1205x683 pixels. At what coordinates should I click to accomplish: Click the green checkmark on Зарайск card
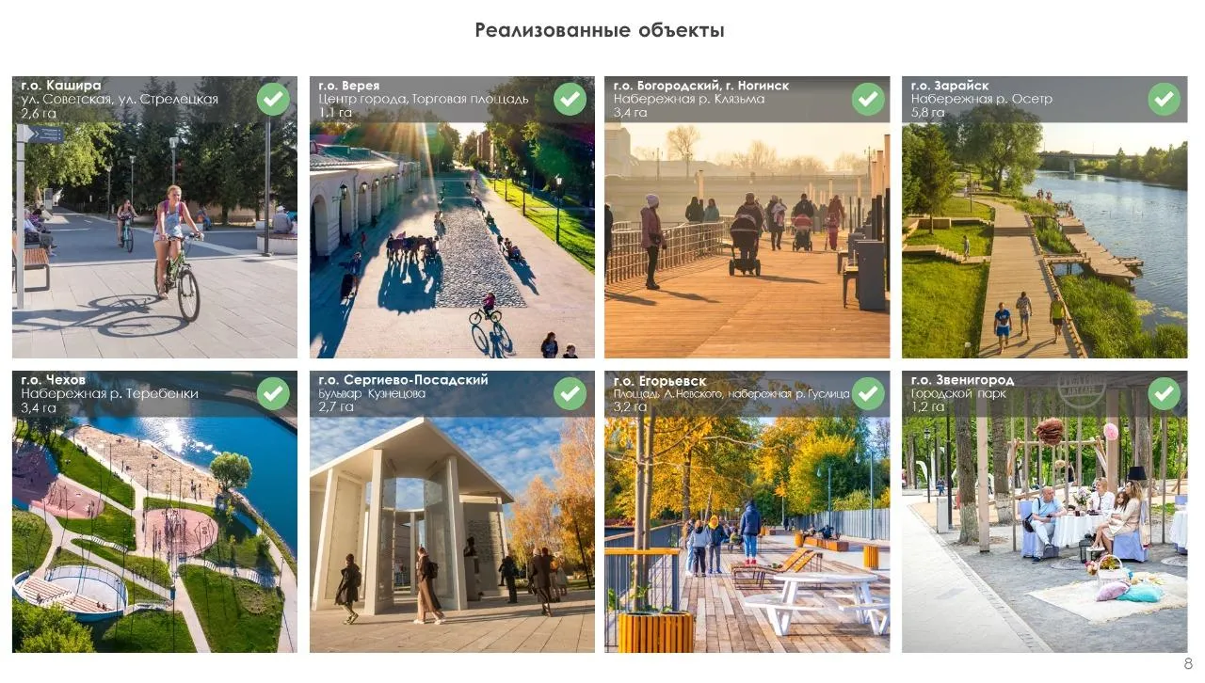[1164, 99]
